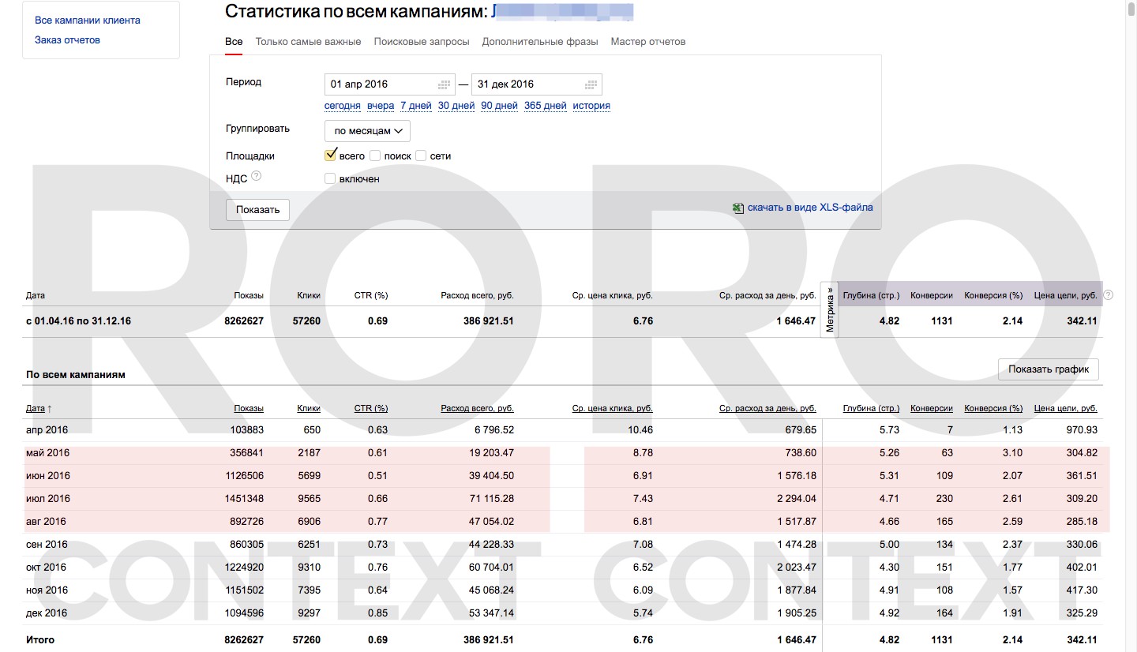
Task: Open the по месяцам grouping dropdown
Action: (x=367, y=131)
